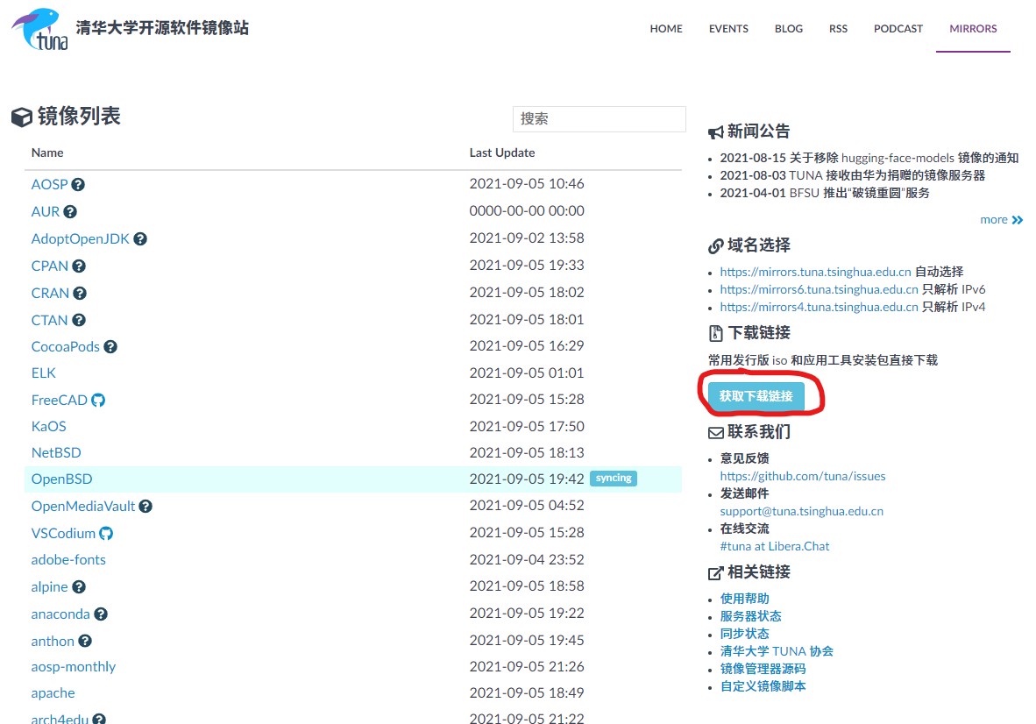Open the #tuna at Libera.Chat link
1036x724 pixels.
pyautogui.click(x=774, y=546)
